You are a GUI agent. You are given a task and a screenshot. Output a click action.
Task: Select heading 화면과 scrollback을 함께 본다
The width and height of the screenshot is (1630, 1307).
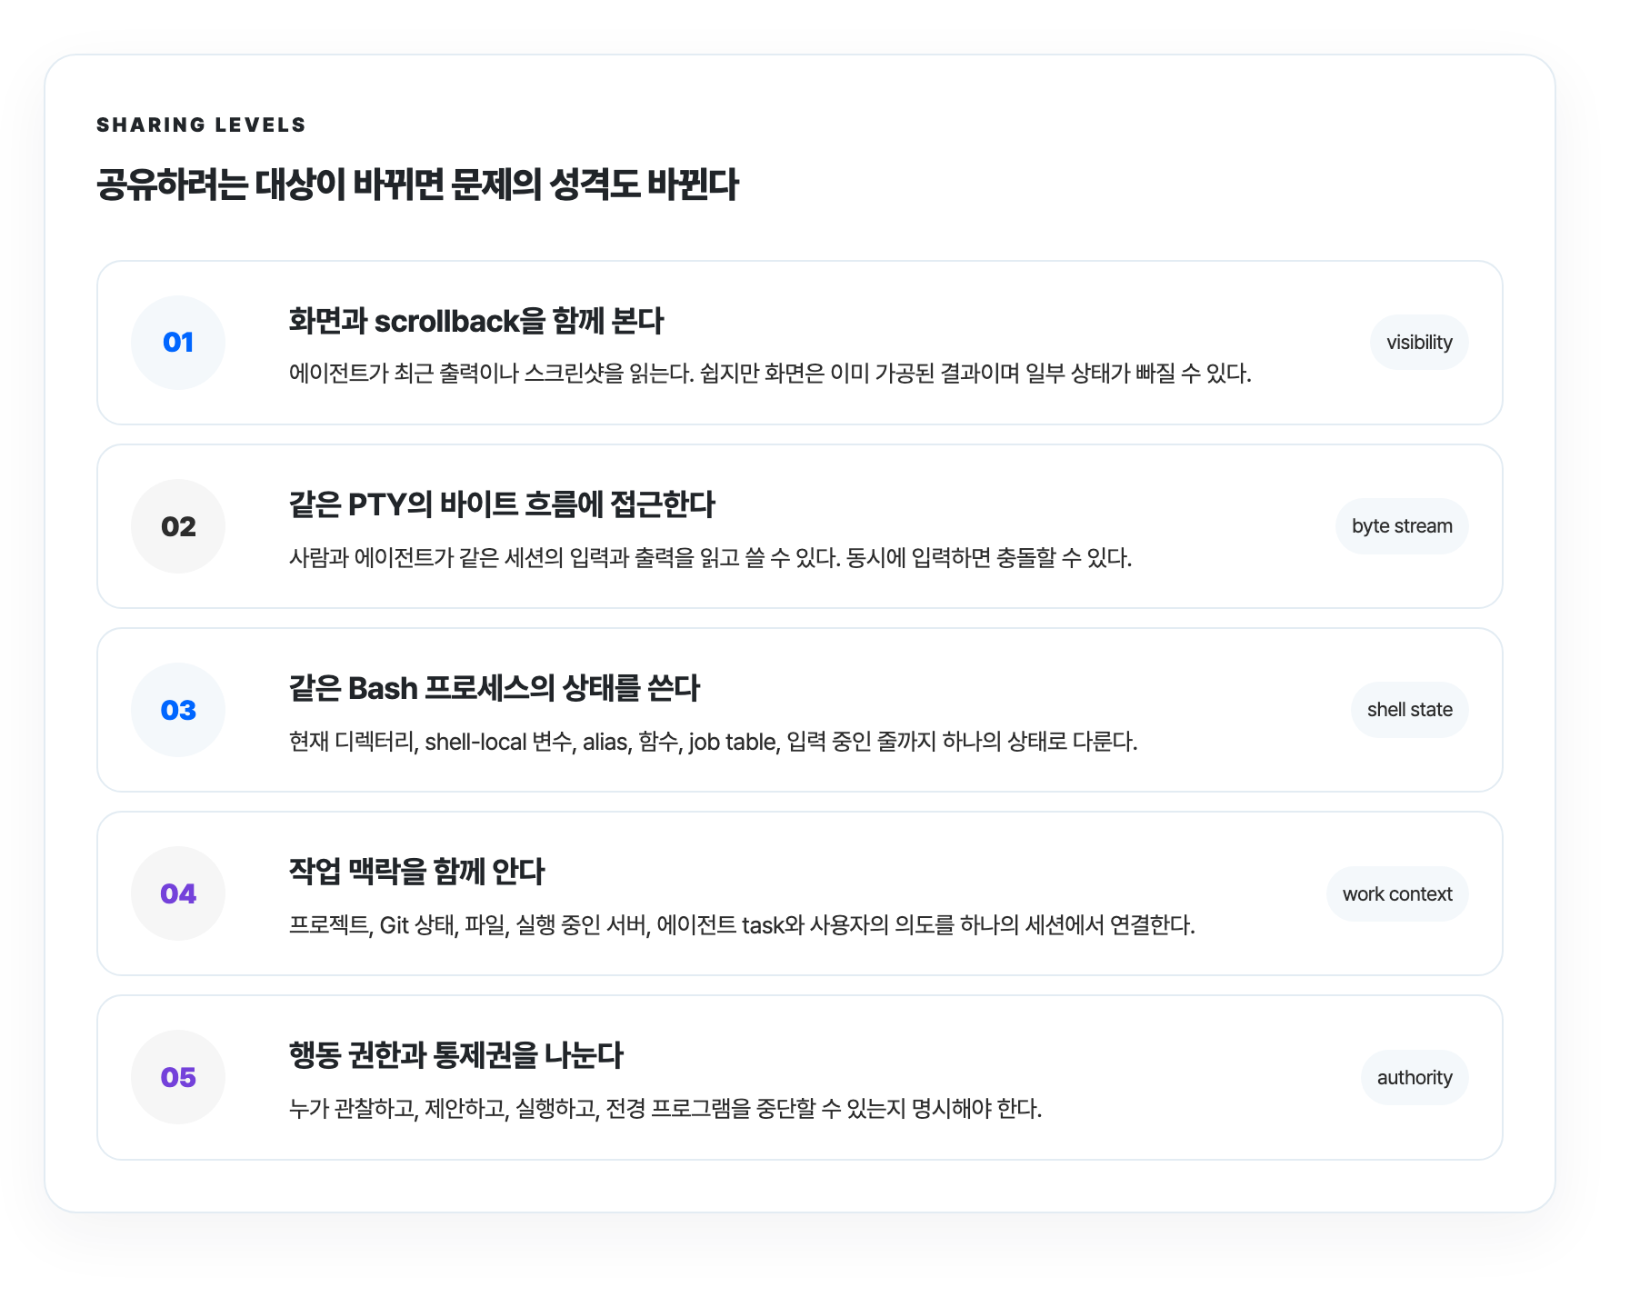click(476, 321)
